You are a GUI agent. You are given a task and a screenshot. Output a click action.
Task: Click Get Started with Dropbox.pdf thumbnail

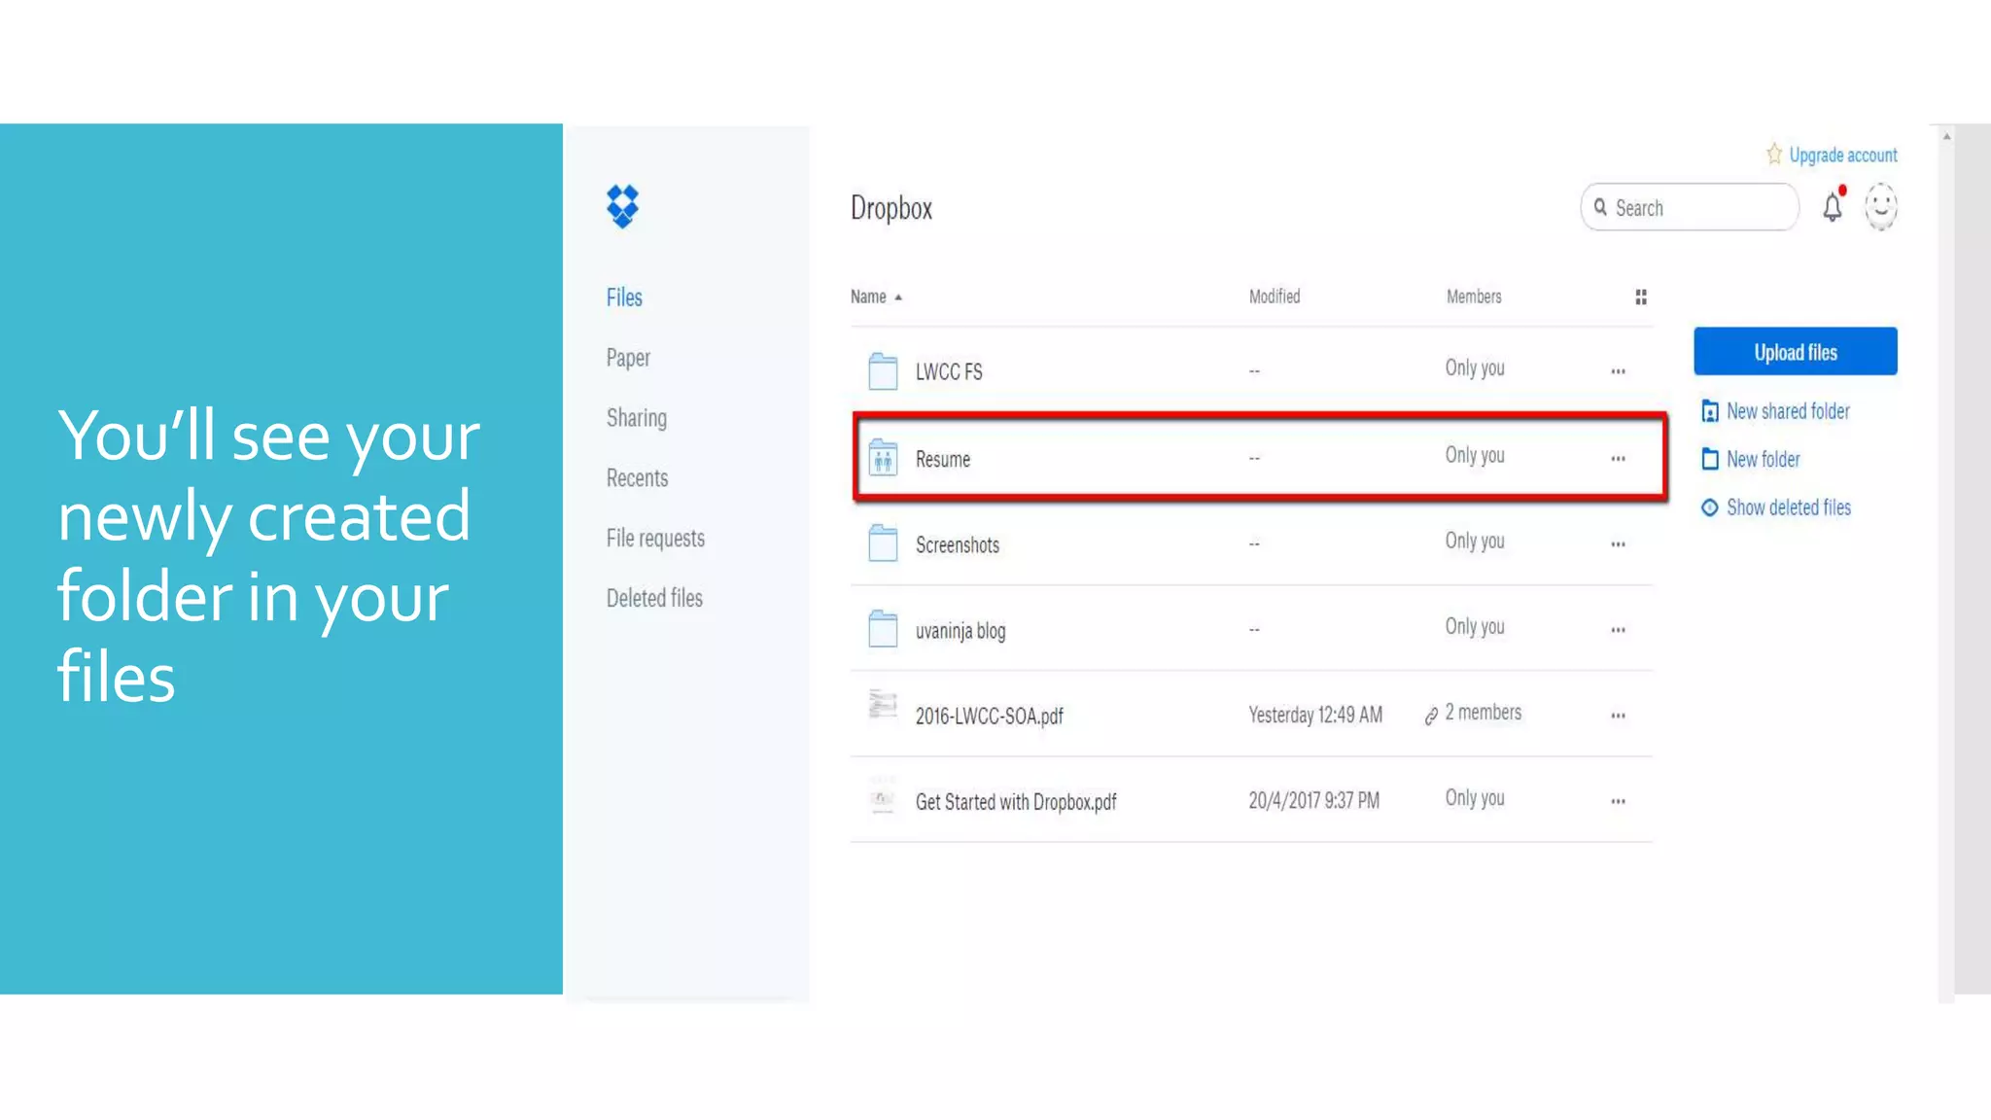[x=883, y=795]
